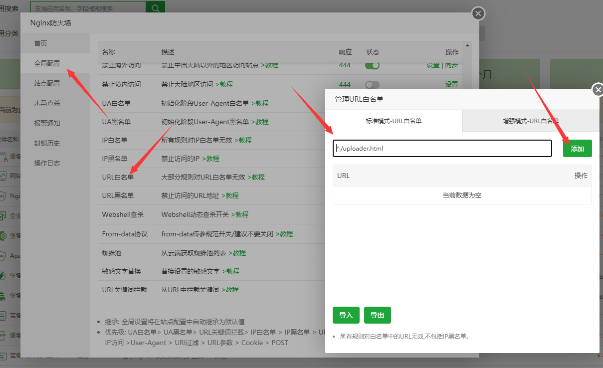Image resolution: width=603 pixels, height=368 pixels.
Task: Click the 当前数据为空 empty message
Action: 462,195
